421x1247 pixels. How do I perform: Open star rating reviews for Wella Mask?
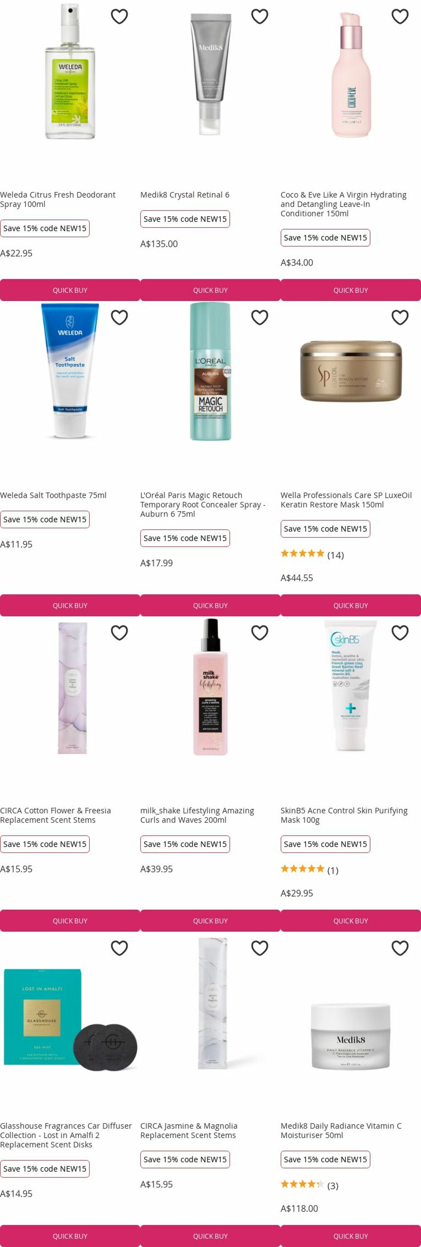coord(312,554)
